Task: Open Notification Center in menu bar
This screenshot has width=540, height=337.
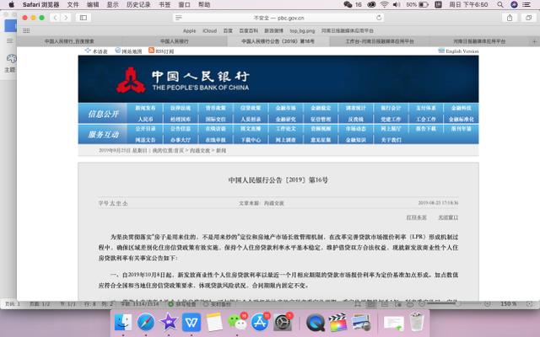Action: (x=526, y=4)
